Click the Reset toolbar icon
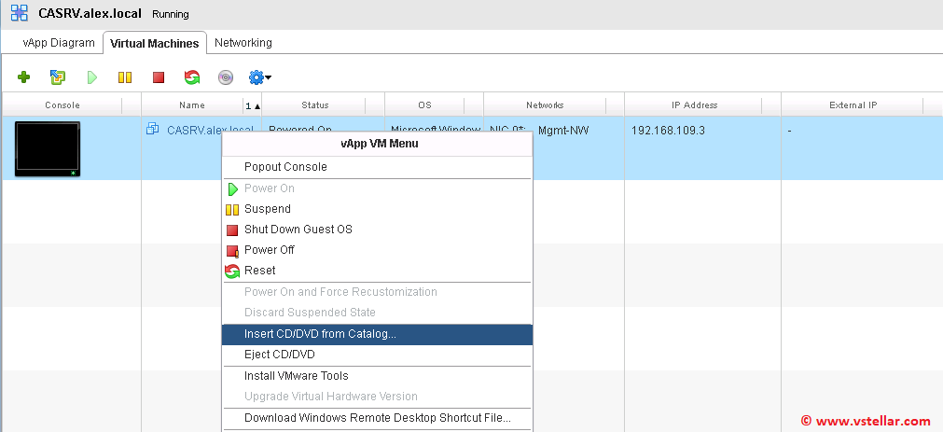 point(191,77)
